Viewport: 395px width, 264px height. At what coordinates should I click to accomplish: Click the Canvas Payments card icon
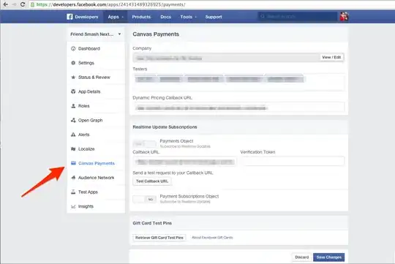(x=73, y=163)
